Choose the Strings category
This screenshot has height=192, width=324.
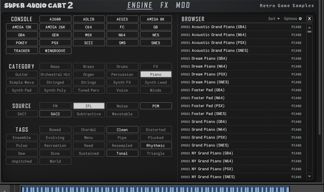pos(89,82)
